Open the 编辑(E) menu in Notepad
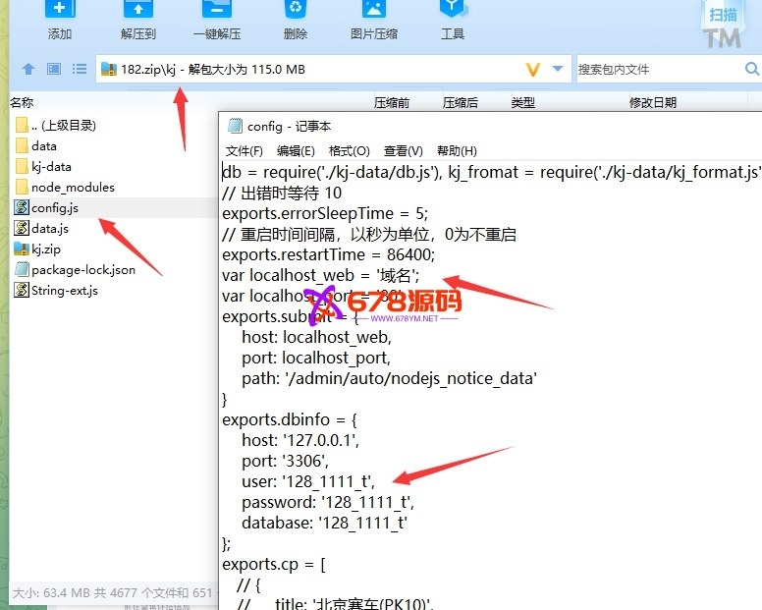 click(296, 151)
